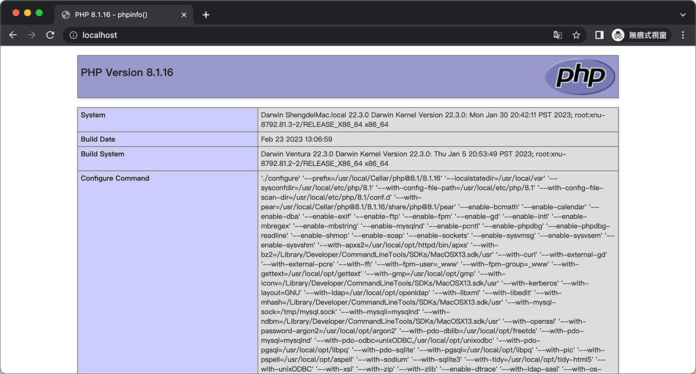This screenshot has height=374, width=696.
Task: Click the Darwin ShengdeiMac.local system value
Action: (433, 120)
